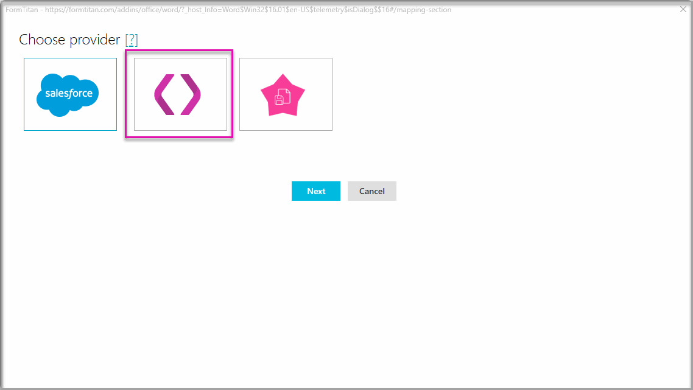
Task: Click the Next button
Action: 316,191
